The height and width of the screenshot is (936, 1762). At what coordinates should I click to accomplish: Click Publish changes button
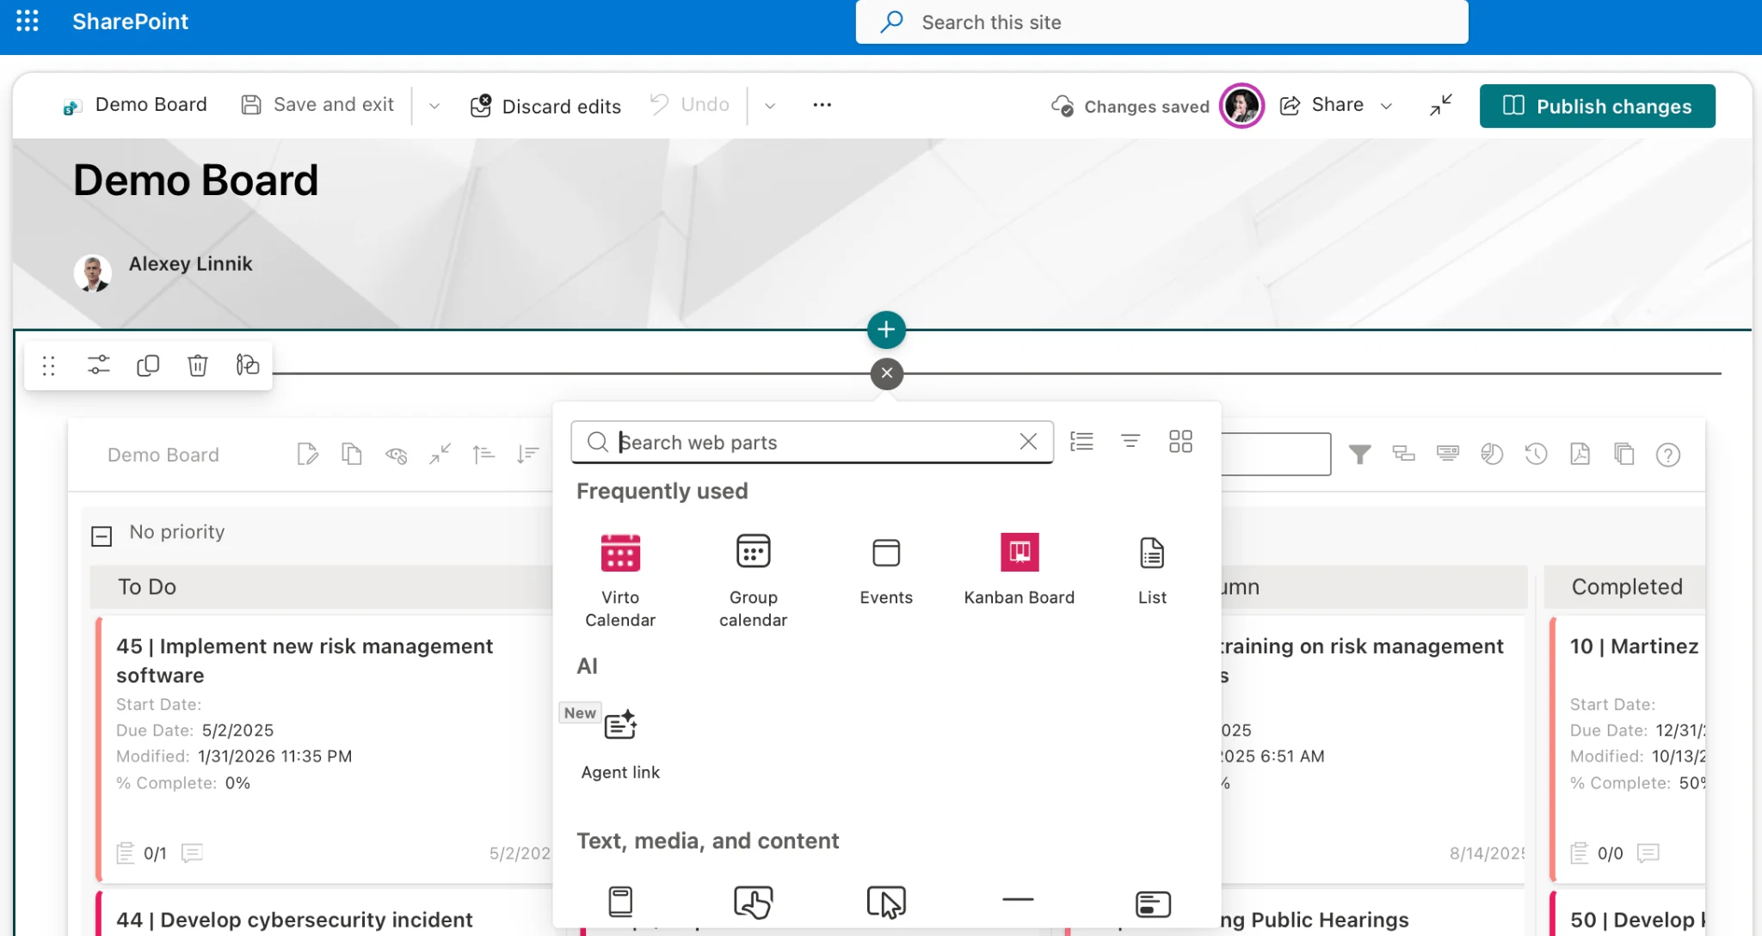tap(1598, 107)
